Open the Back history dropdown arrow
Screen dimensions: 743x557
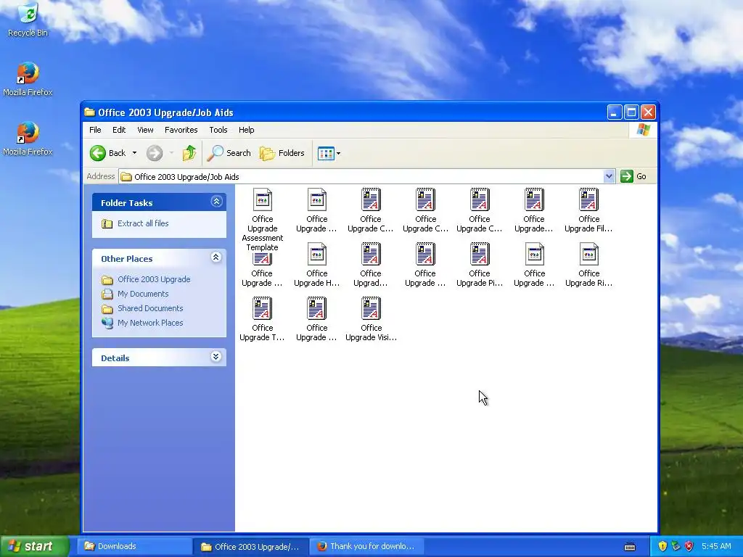coord(134,153)
